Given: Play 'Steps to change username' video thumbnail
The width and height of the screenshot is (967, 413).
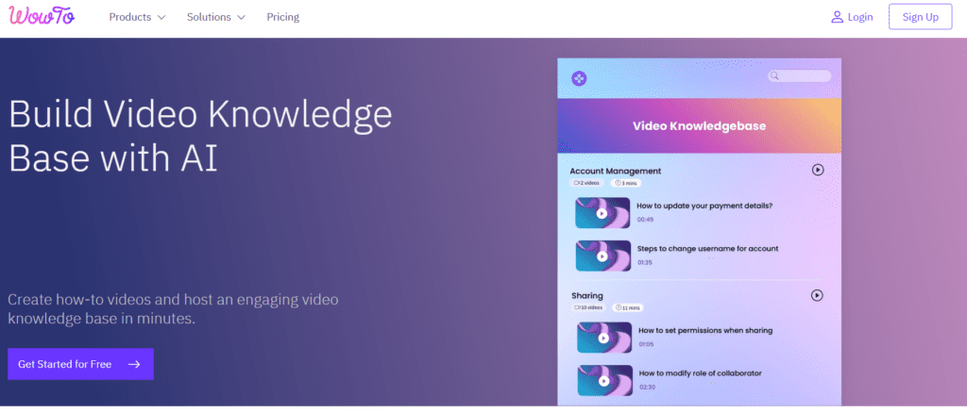Looking at the screenshot, I should [x=602, y=256].
